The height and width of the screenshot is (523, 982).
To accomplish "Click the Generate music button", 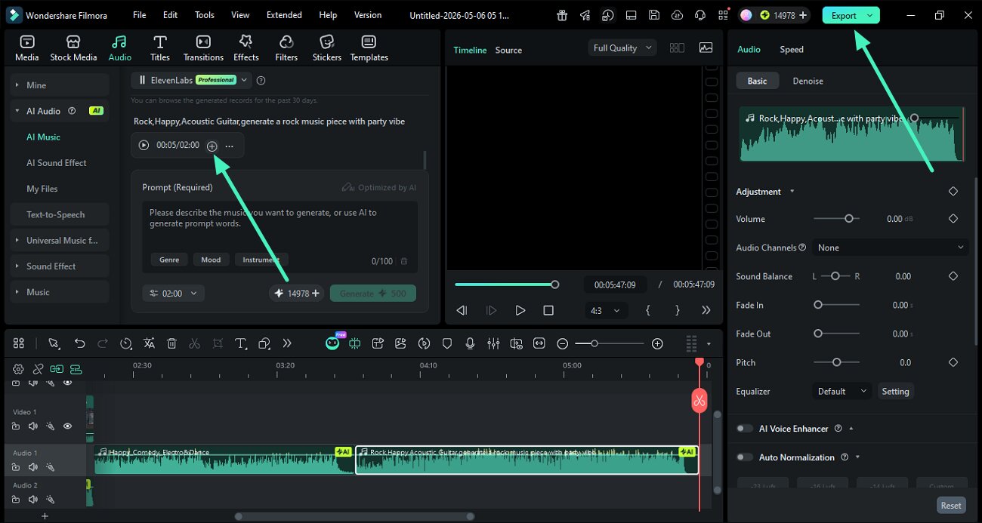I will point(372,293).
